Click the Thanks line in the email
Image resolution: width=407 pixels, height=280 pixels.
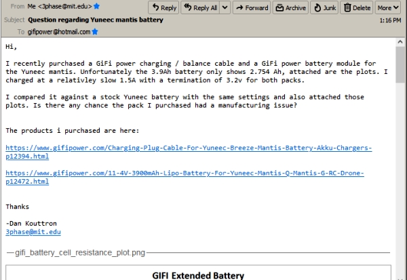coord(18,207)
